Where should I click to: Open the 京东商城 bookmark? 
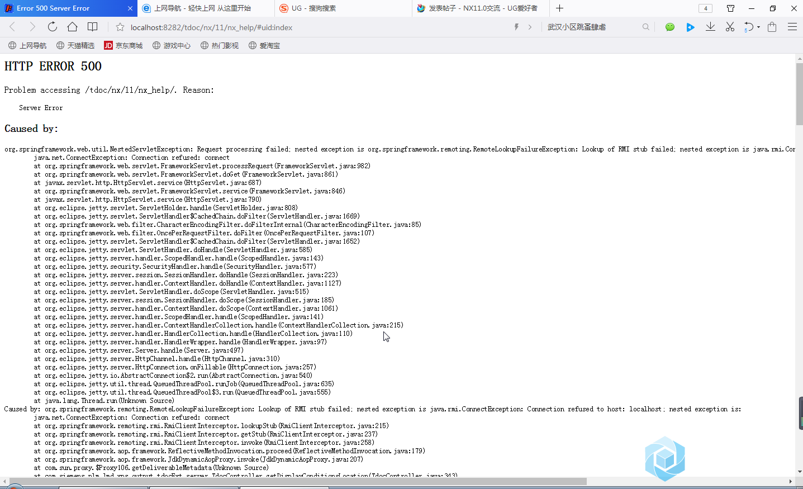123,45
